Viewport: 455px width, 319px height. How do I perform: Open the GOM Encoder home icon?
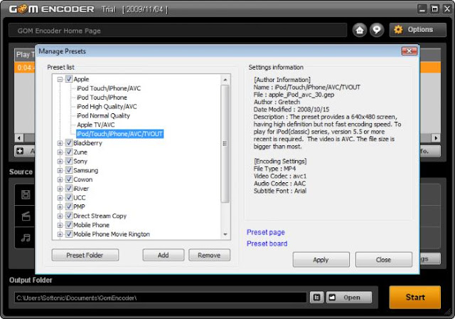(x=360, y=30)
